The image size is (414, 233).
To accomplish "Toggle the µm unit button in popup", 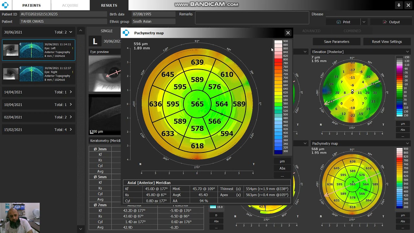I will pos(282,161).
